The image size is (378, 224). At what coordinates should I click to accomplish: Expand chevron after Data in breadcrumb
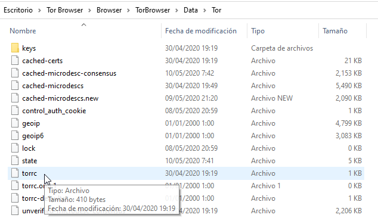coord(205,10)
